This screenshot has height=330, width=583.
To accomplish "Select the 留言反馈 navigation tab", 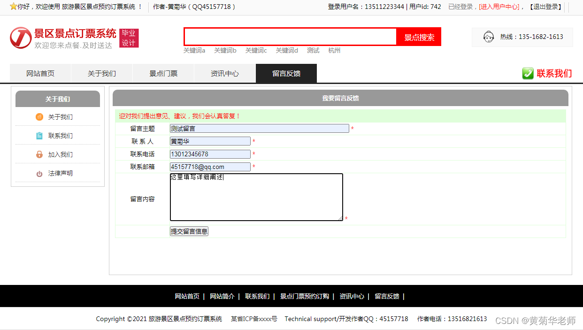I will [x=286, y=73].
